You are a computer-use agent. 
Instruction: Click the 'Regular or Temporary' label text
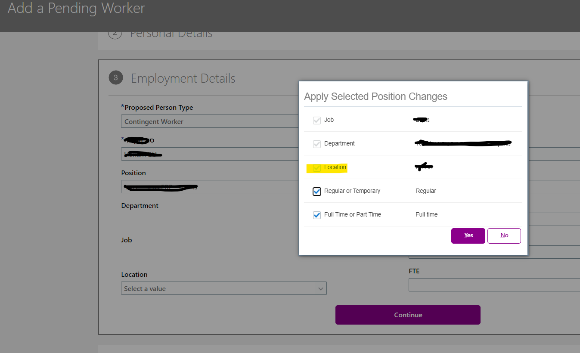click(x=352, y=191)
